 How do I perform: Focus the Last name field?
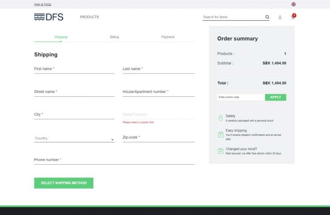coord(159,69)
